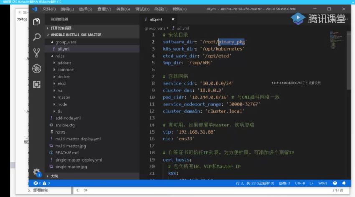Expand the etcd folder
The image size is (355, 197).
click(92, 83)
